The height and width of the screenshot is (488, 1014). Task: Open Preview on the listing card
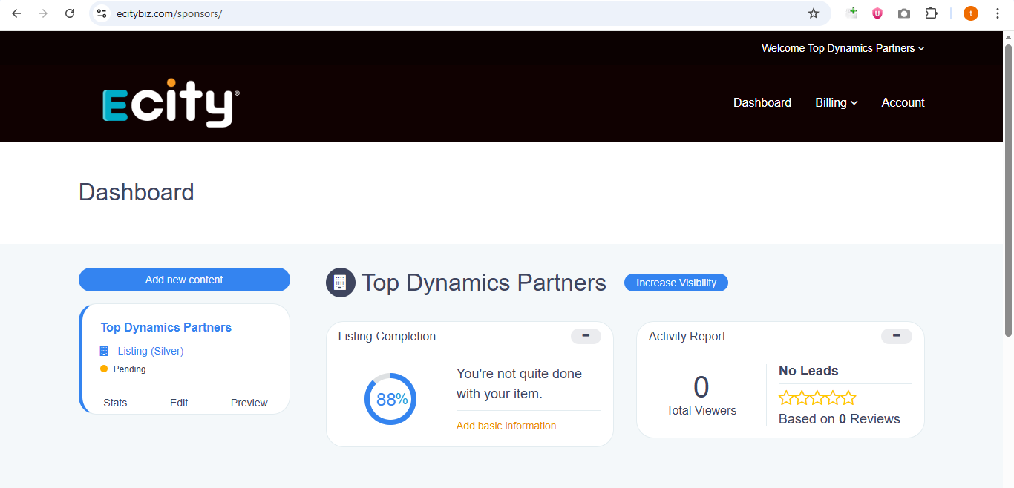click(x=249, y=403)
